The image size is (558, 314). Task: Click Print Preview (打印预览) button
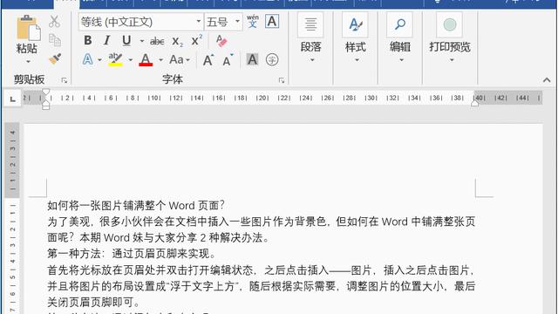click(x=450, y=38)
